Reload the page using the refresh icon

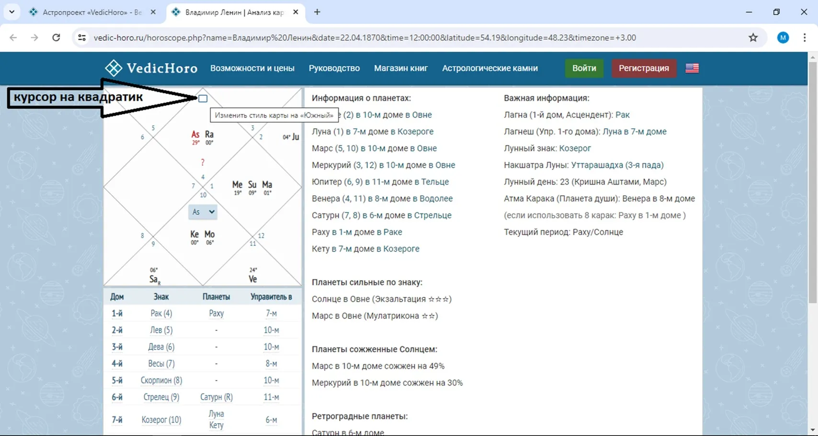click(x=56, y=38)
